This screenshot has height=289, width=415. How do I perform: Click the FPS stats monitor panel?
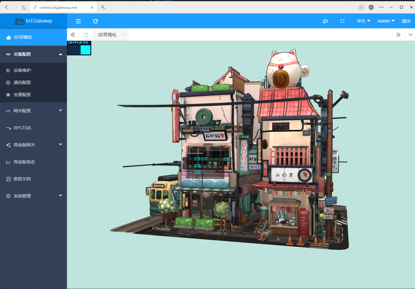pyautogui.click(x=79, y=48)
